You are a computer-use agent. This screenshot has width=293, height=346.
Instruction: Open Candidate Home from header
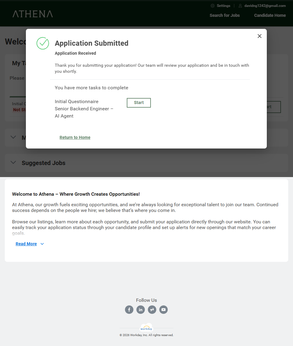(x=270, y=15)
